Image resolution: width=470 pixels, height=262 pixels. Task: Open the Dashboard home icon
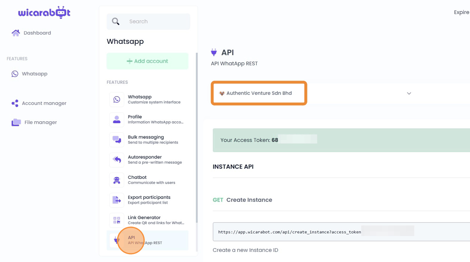coord(16,33)
